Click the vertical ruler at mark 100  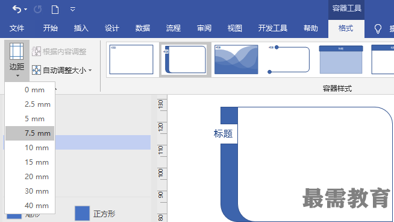point(161,173)
